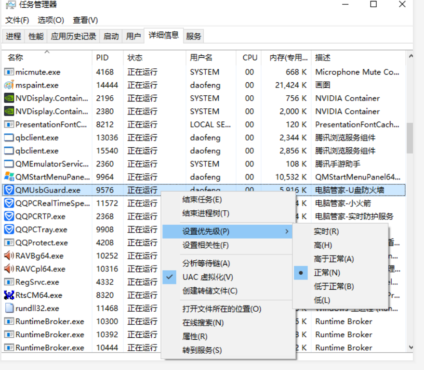Viewport: 424px width, 370px height.
Task: Click the QQPCTray.exe shield icon
Action: pyautogui.click(x=9, y=230)
